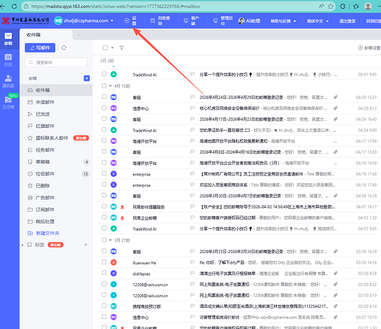Click the AI assistant avatar icon

[x=241, y=21]
